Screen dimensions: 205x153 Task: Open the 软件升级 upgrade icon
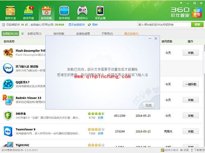29,13
